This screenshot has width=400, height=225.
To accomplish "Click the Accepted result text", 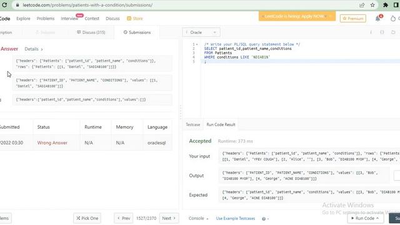I will pos(200,141).
